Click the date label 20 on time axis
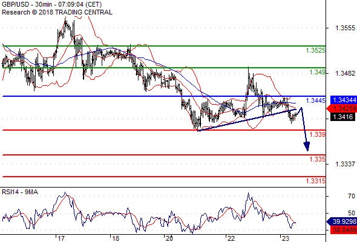The height and width of the screenshot is (242, 357). coord(169,238)
